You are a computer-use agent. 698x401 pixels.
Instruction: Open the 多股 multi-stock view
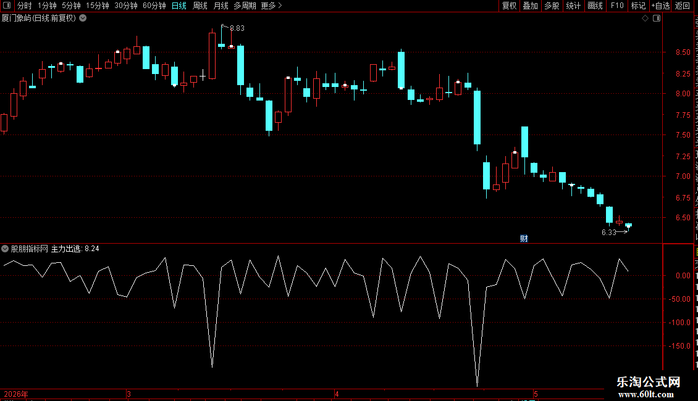pos(552,6)
